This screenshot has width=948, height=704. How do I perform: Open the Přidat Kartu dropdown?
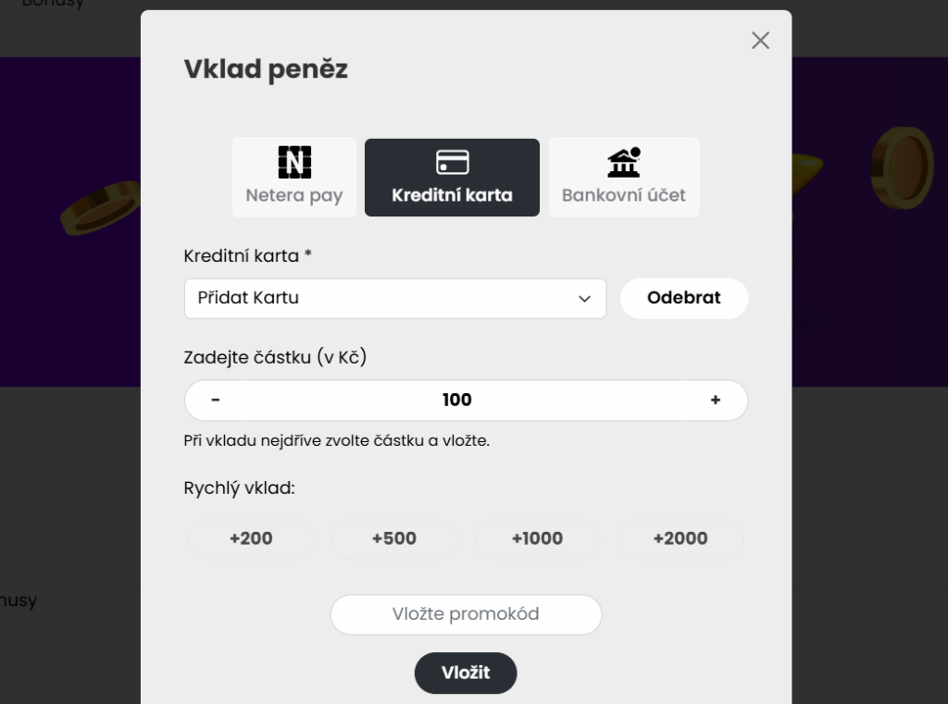point(395,299)
